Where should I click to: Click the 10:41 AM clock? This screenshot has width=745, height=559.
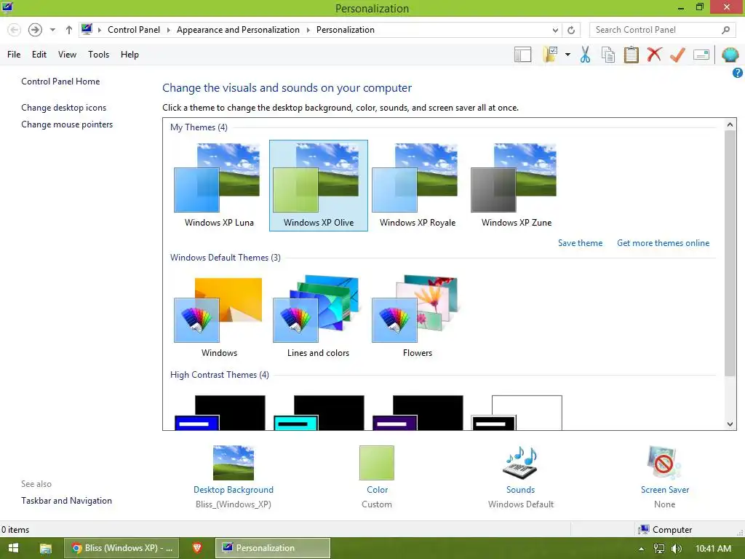pyautogui.click(x=713, y=549)
